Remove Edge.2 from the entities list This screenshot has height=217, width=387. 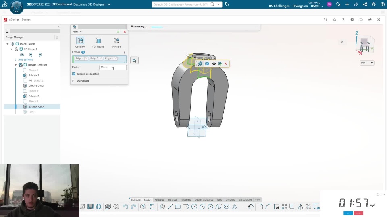coord(101,59)
